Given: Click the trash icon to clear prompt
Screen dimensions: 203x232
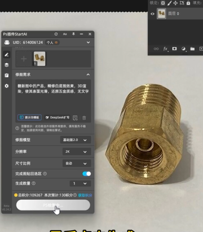Looking at the screenshot, I should point(84,118).
